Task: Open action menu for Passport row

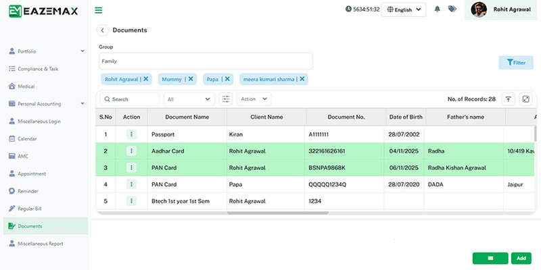Action: click(131, 134)
